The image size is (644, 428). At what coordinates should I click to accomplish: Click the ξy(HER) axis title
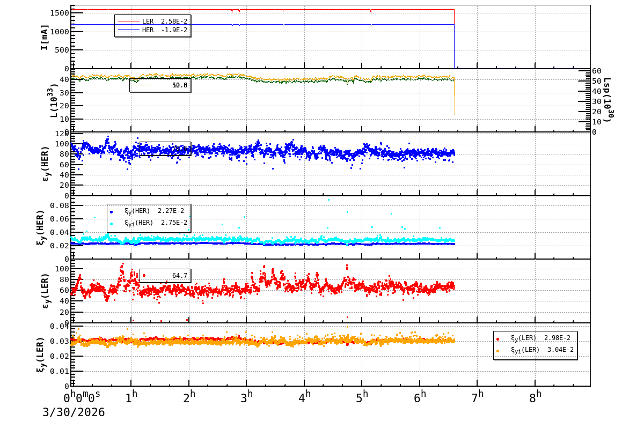(41, 227)
